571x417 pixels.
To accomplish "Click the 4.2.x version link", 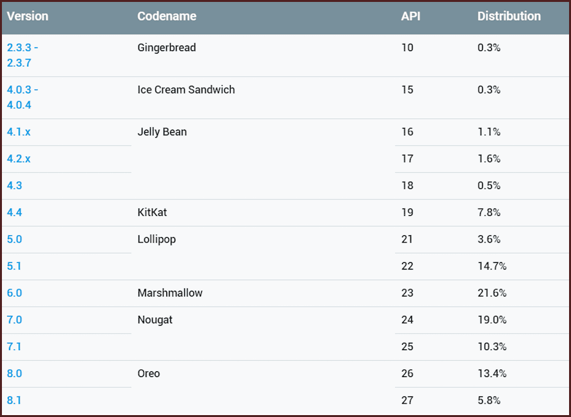I will pos(19,159).
